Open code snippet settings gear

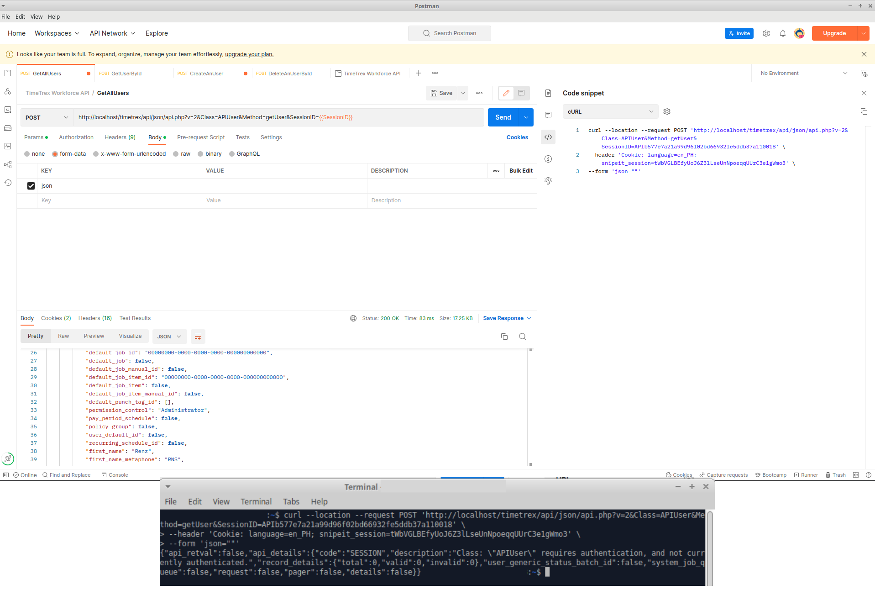[667, 111]
